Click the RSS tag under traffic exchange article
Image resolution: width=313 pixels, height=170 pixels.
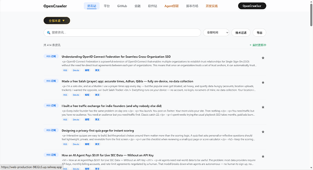pyautogui.click(x=65, y=120)
